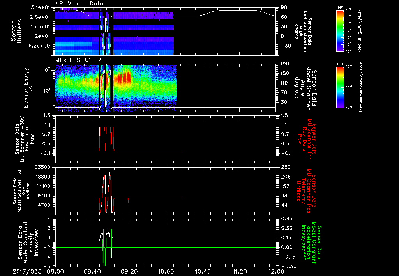
Task: Click the 190 scanner angle tick
Action: (285, 64)
